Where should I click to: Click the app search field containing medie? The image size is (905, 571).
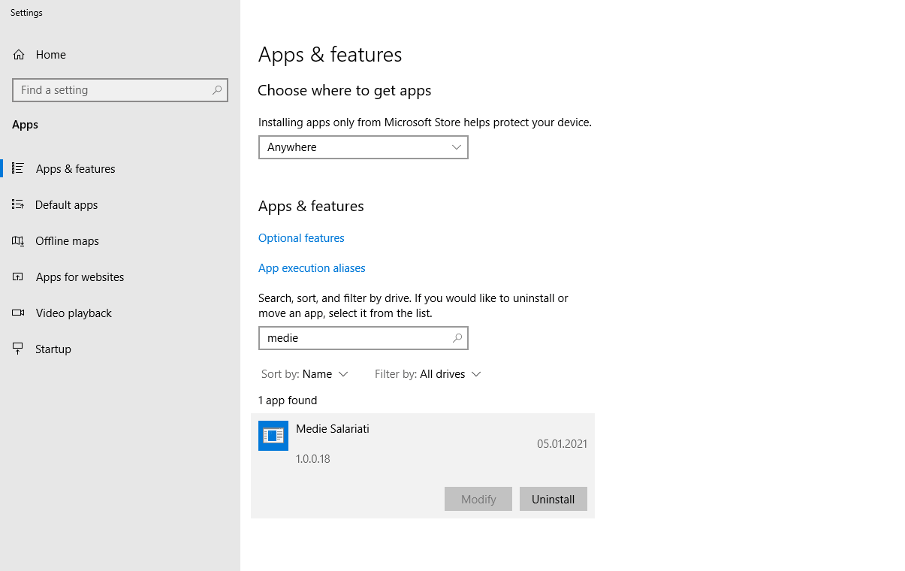click(364, 338)
